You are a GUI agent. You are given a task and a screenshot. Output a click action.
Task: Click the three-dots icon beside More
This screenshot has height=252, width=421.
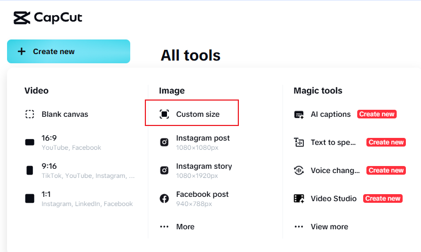tap(164, 227)
